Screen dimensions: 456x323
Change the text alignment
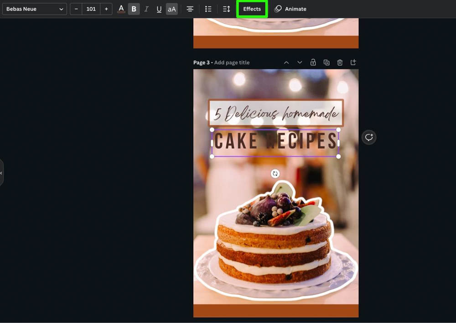pyautogui.click(x=190, y=9)
